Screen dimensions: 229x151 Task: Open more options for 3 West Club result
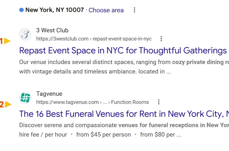coord(161,39)
